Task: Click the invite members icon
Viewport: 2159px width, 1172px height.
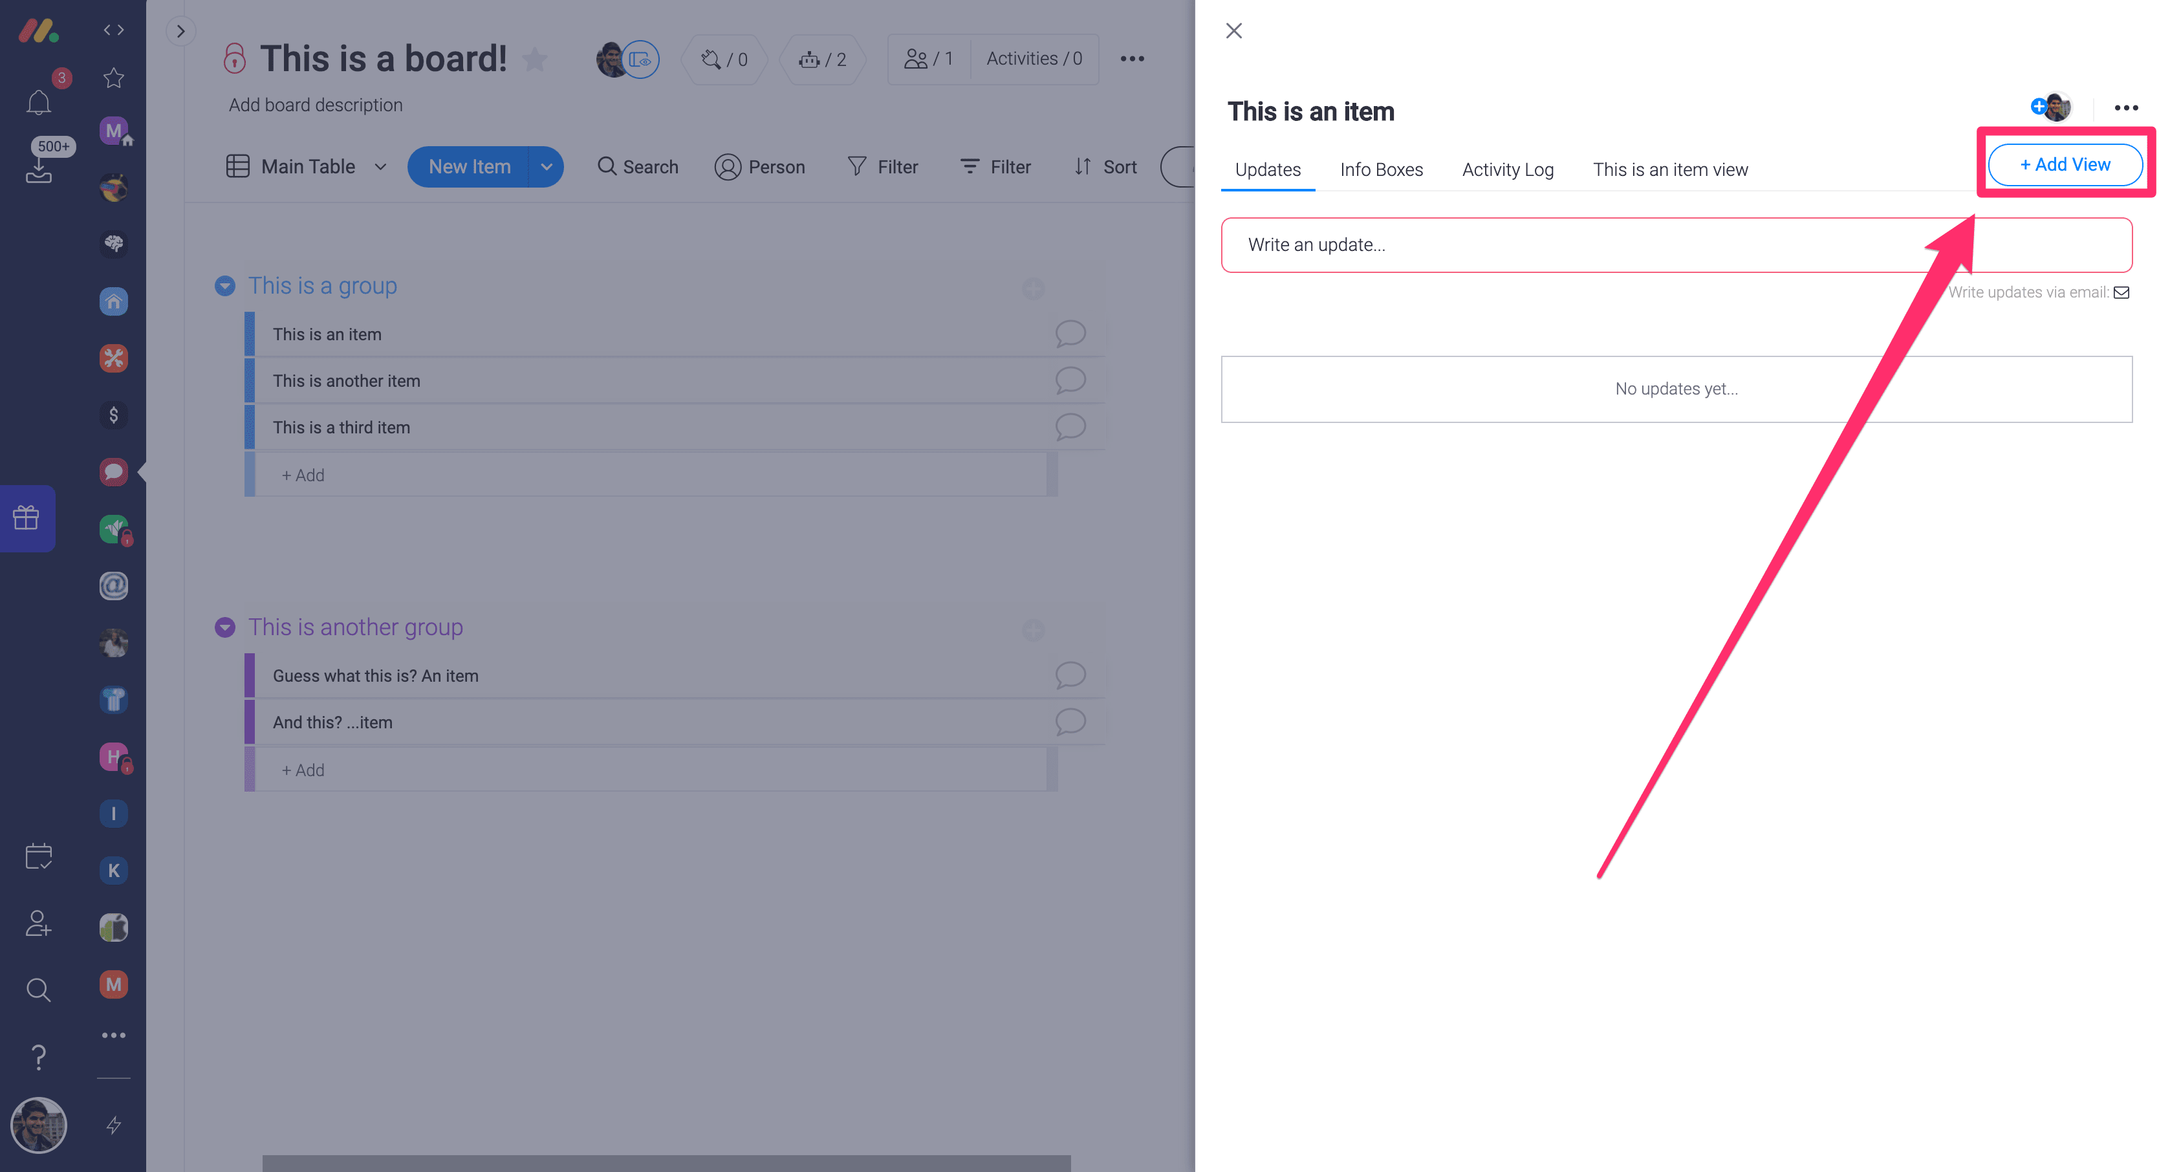Action: click(x=39, y=923)
